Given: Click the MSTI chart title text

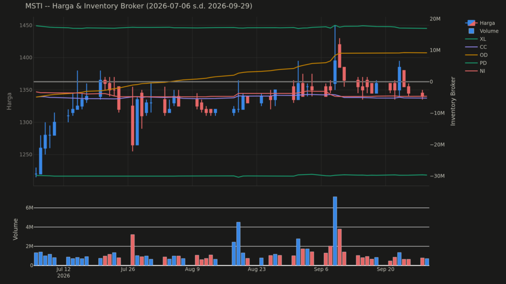Looking at the screenshot, I should pyautogui.click(x=139, y=6).
